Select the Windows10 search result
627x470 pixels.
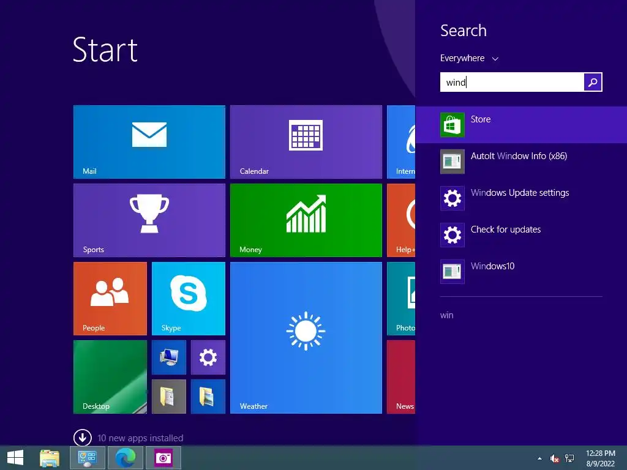click(x=521, y=272)
